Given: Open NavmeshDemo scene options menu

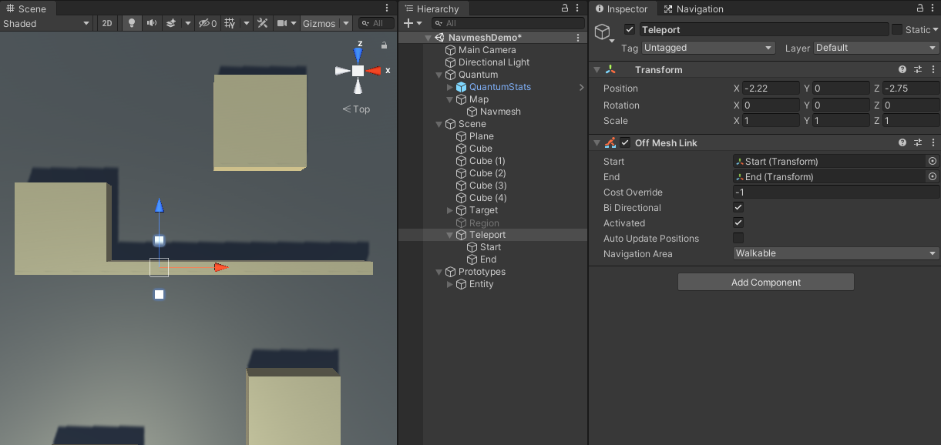Looking at the screenshot, I should point(578,38).
